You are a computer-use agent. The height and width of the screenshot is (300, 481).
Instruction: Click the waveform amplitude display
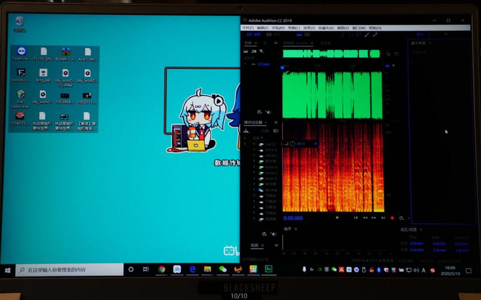[332, 95]
